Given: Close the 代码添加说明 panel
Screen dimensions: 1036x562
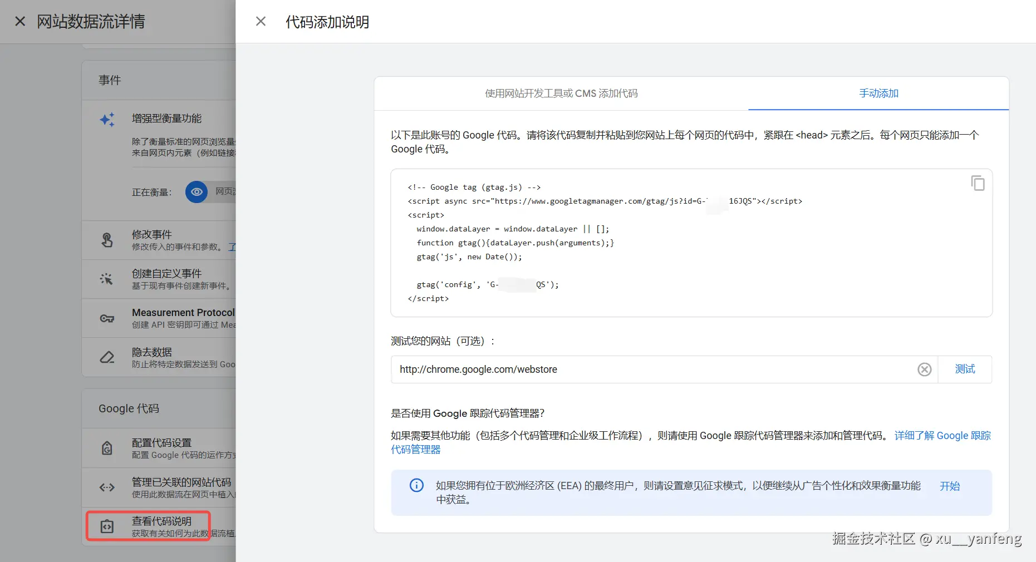Looking at the screenshot, I should (x=261, y=22).
